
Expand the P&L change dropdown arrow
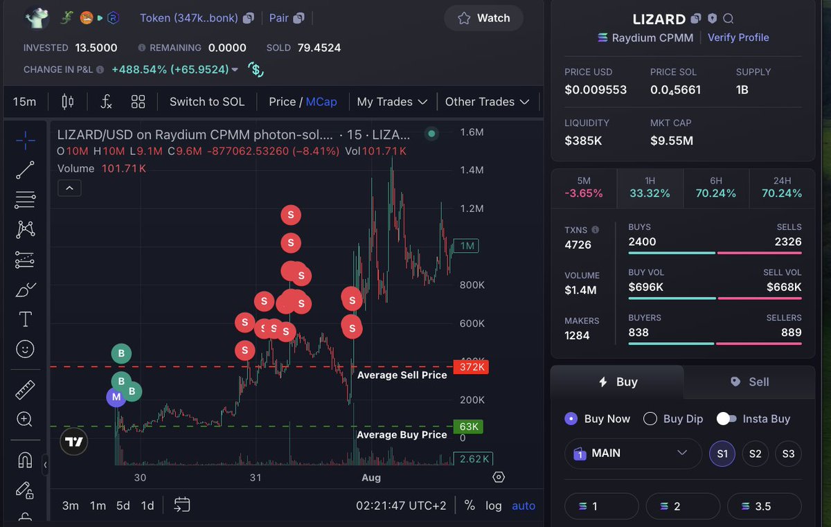235,69
